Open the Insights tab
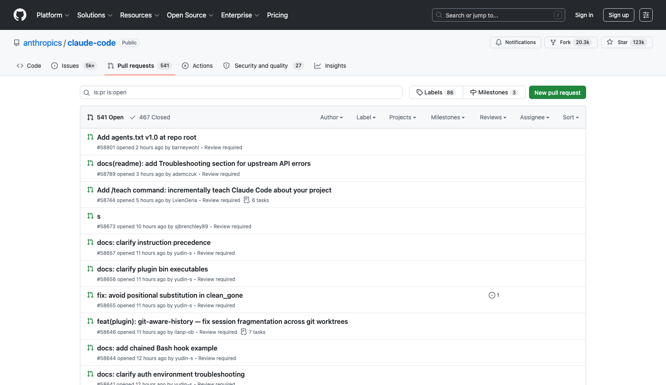Screen dimensions: 666x385 pos(330,66)
